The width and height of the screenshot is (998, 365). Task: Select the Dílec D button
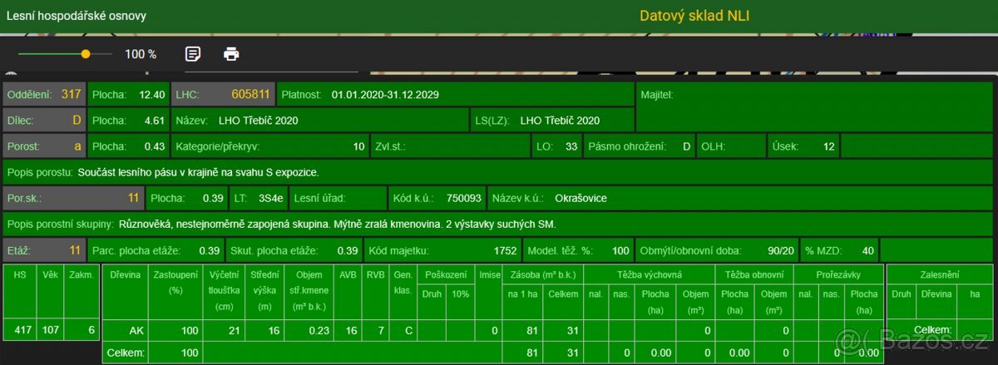pos(45,121)
